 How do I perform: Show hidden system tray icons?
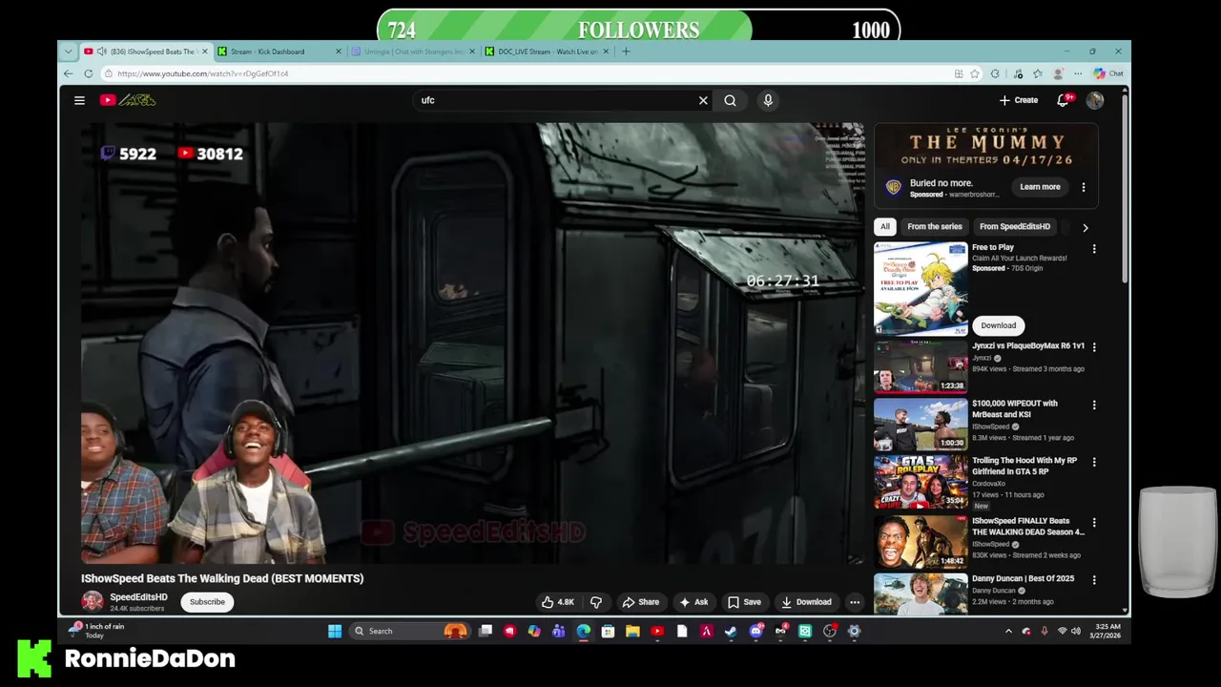[x=1008, y=631]
